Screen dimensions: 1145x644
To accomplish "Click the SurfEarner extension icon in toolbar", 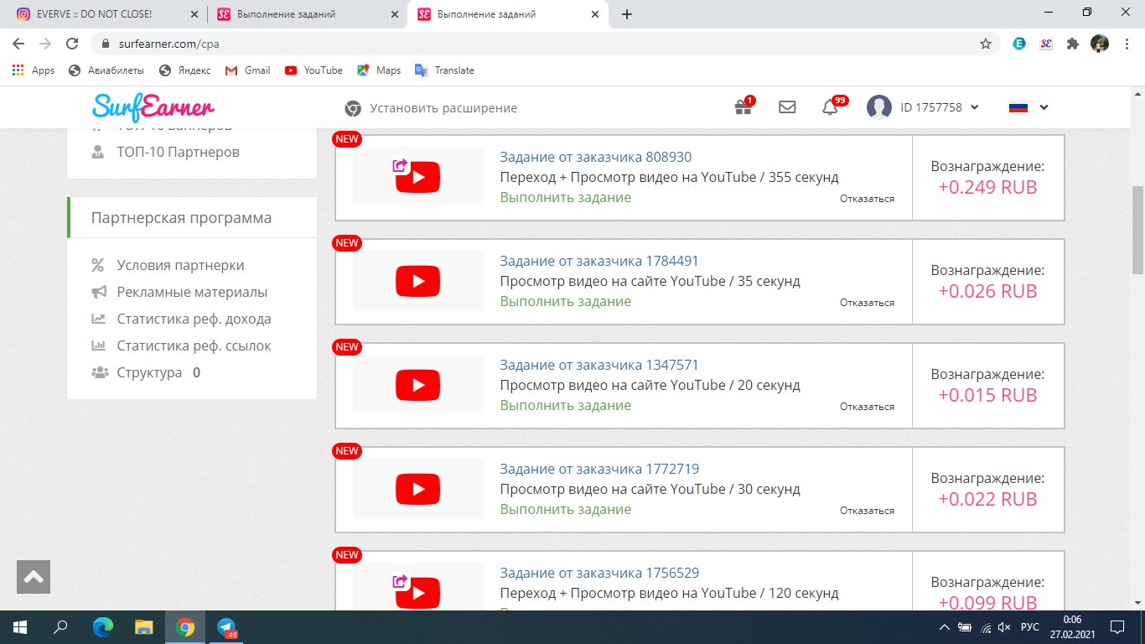I will pos(1046,44).
